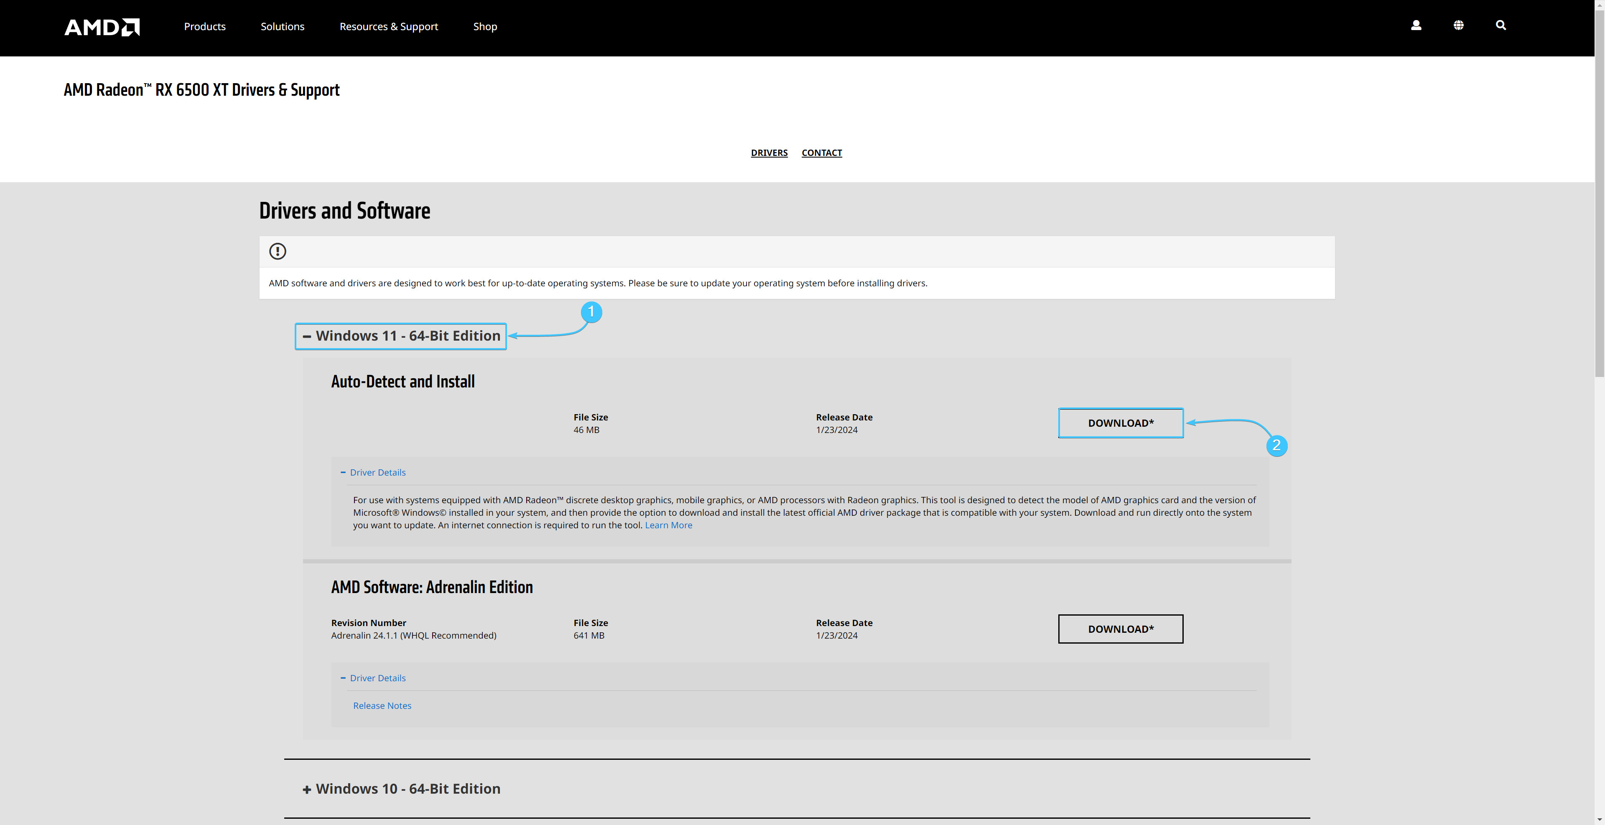Image resolution: width=1605 pixels, height=825 pixels.
Task: Switch to the DRIVERS tab link
Action: [769, 153]
